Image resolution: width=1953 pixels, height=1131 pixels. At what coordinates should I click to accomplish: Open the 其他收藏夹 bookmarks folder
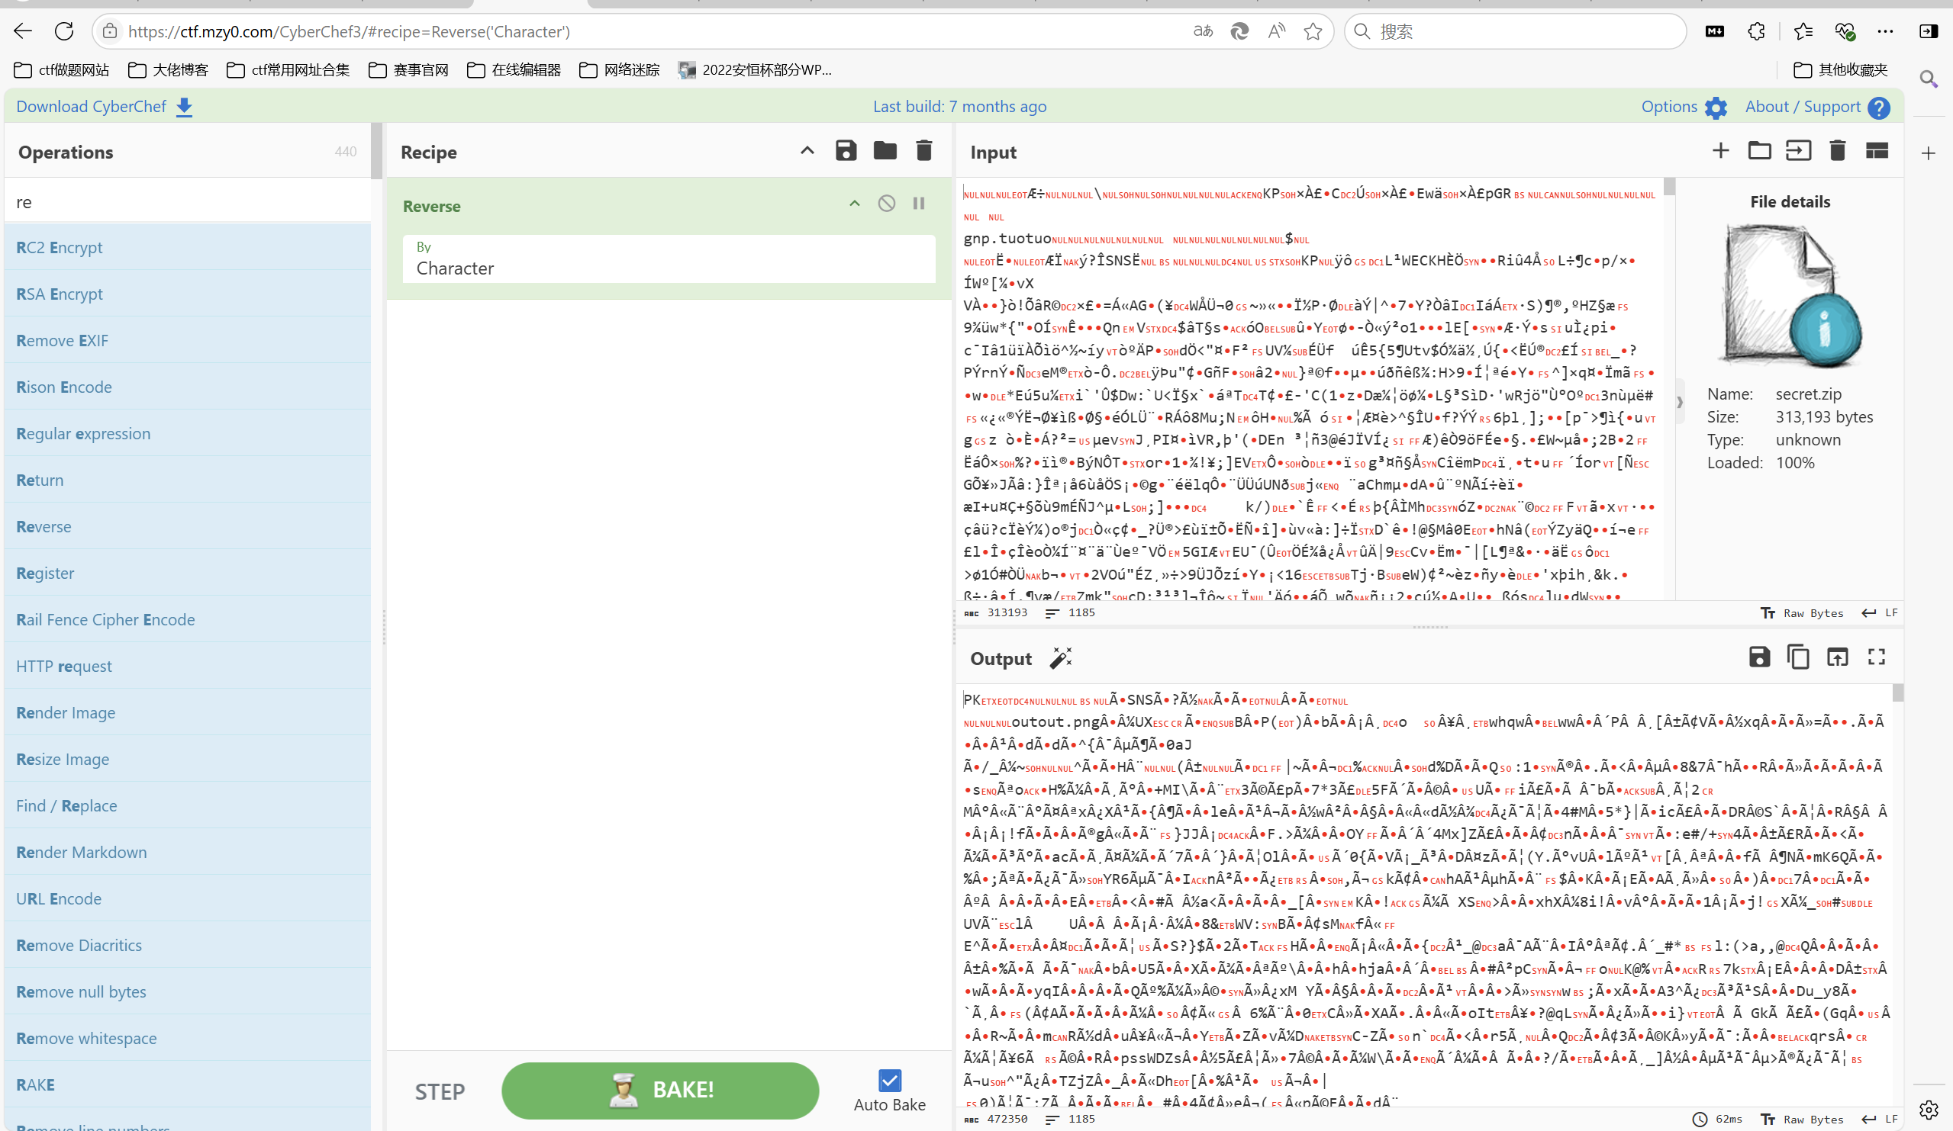(1842, 69)
